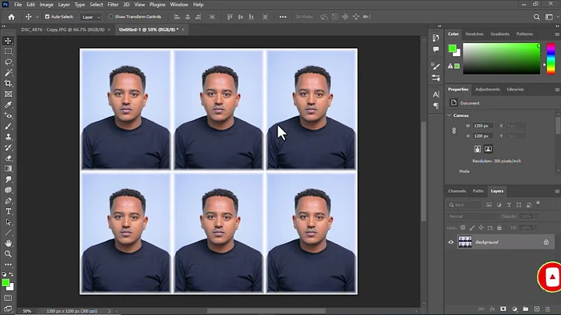
Task: Switch to the Swatches tab
Action: (x=474, y=34)
